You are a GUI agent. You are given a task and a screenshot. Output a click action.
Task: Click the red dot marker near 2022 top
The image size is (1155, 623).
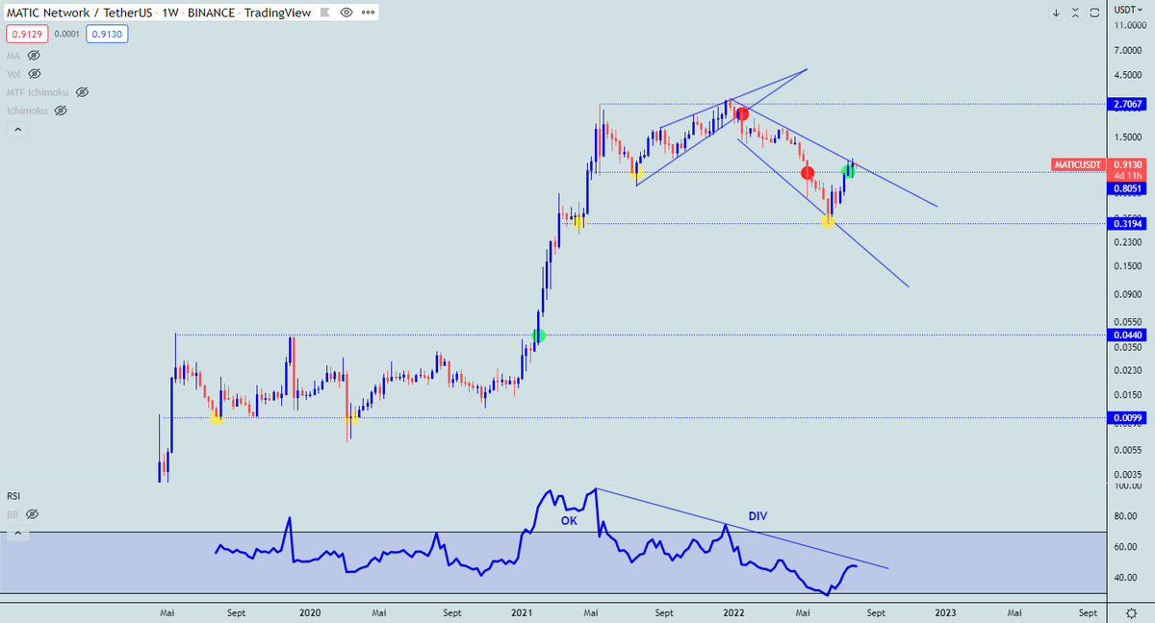[743, 113]
